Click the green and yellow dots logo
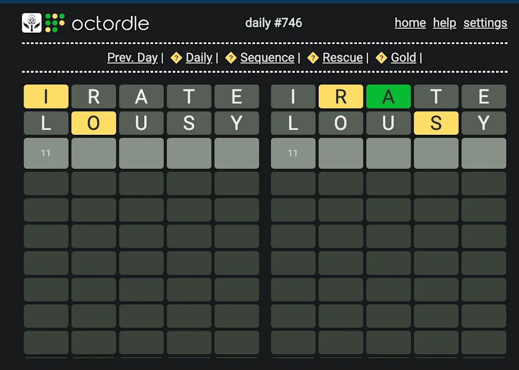This screenshot has height=370, width=519. (x=55, y=23)
